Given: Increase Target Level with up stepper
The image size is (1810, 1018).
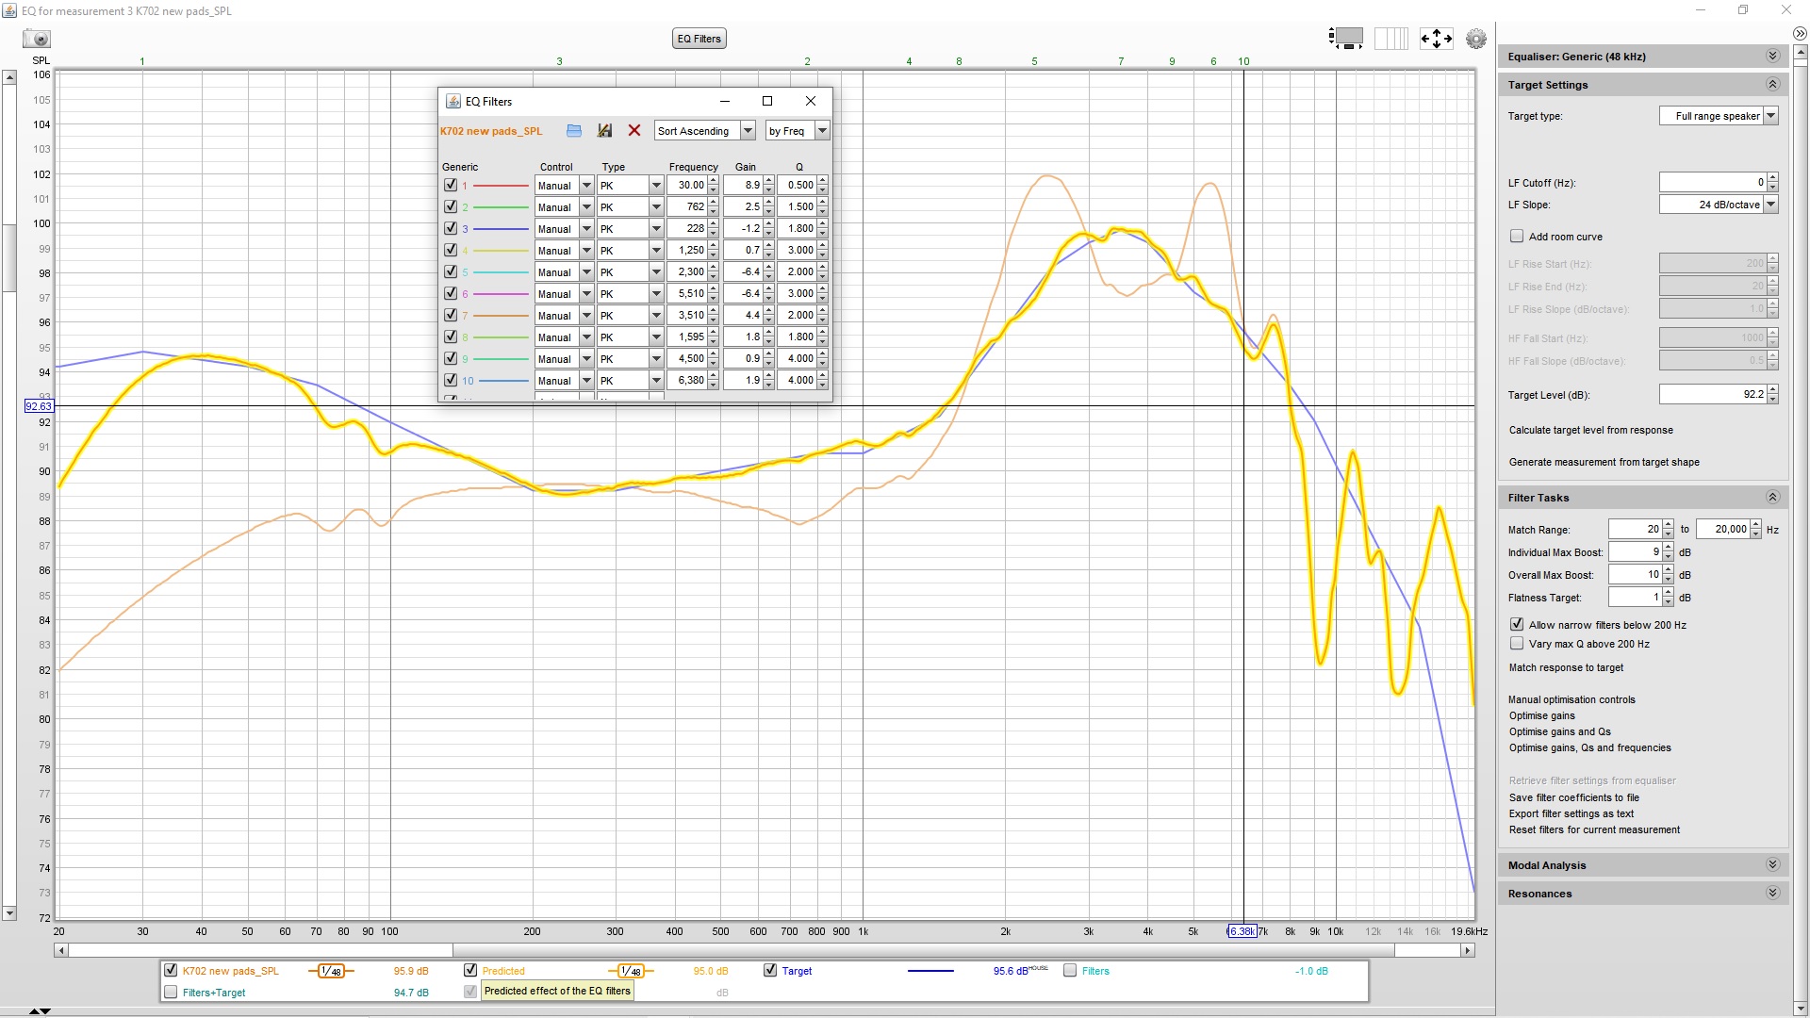Looking at the screenshot, I should (1773, 389).
